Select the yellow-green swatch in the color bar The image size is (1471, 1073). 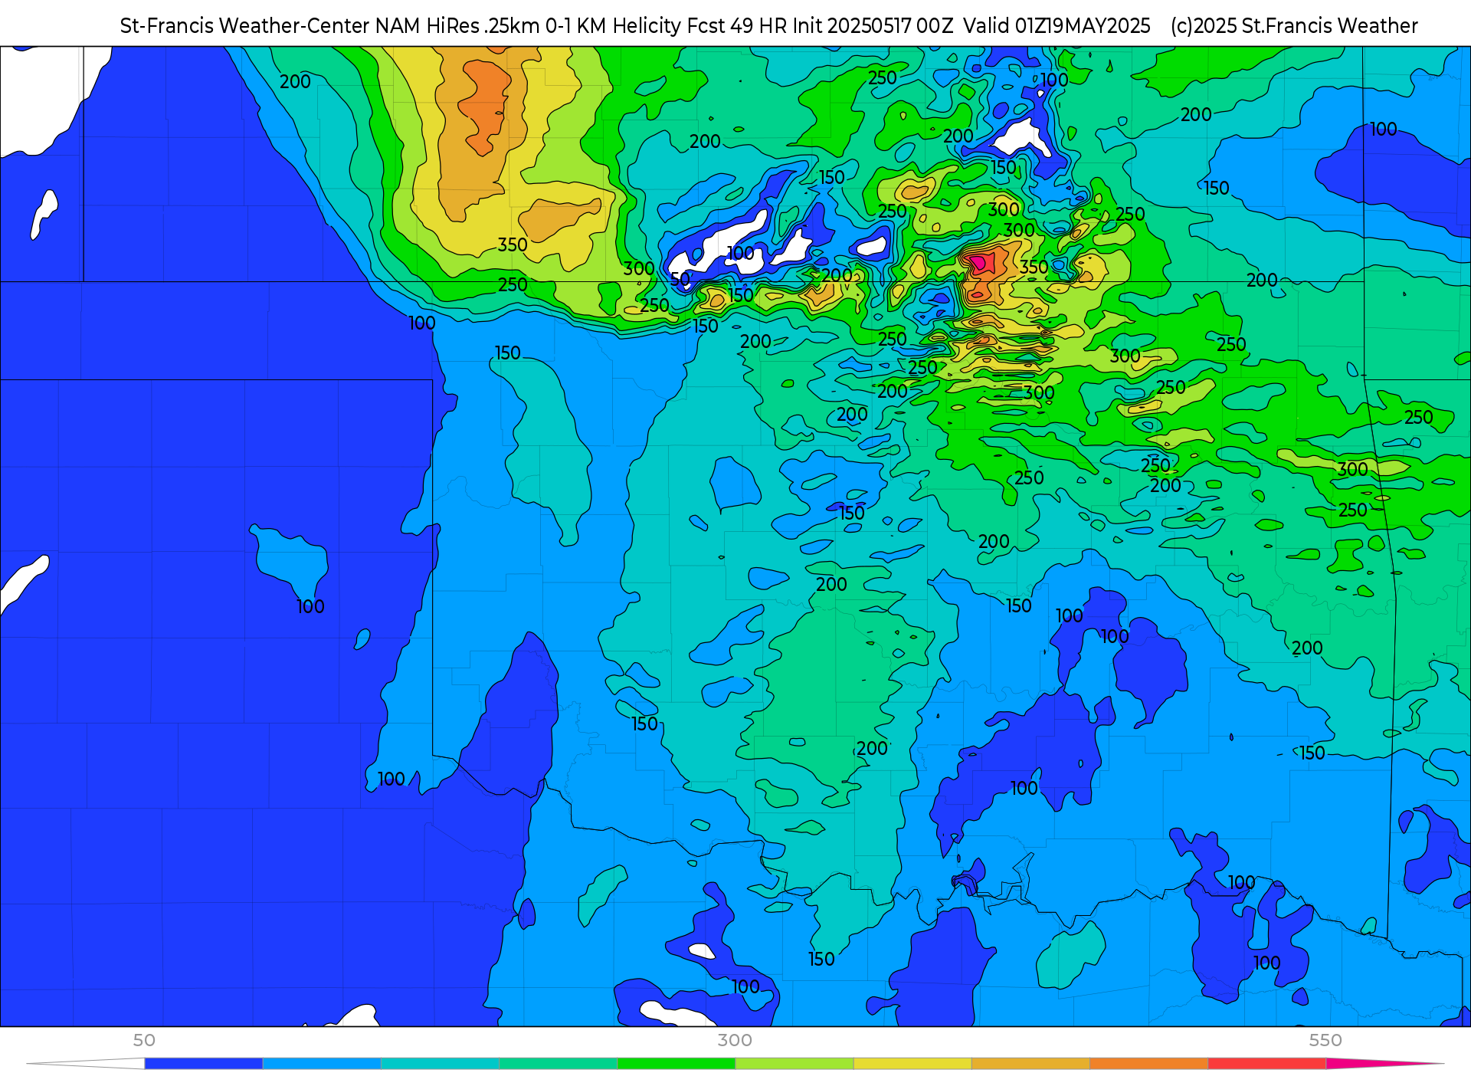click(x=794, y=1064)
